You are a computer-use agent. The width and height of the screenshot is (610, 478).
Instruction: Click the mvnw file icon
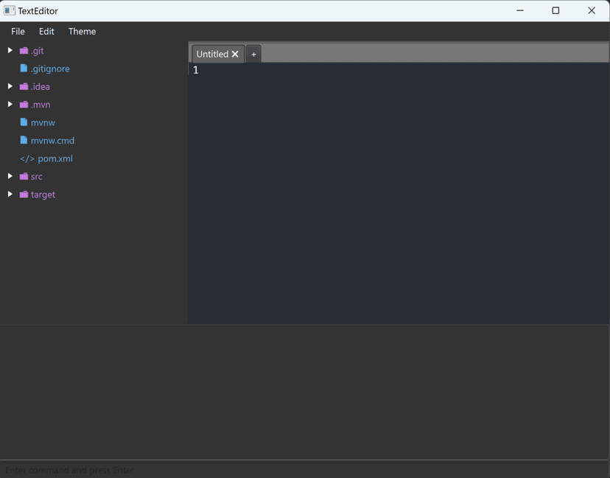pos(24,122)
